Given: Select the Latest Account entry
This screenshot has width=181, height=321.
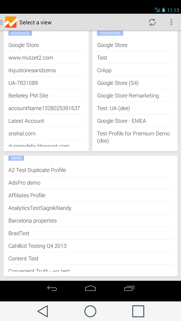Looking at the screenshot, I should pyautogui.click(x=46, y=121).
